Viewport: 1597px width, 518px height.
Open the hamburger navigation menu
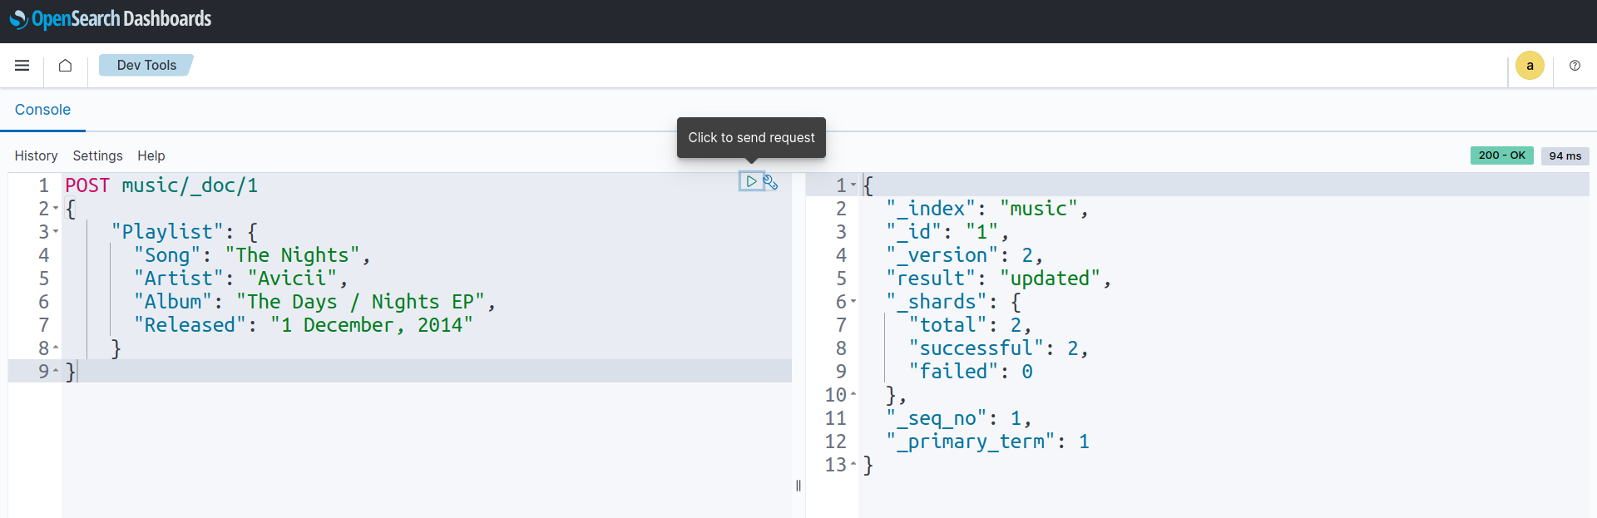tap(22, 66)
